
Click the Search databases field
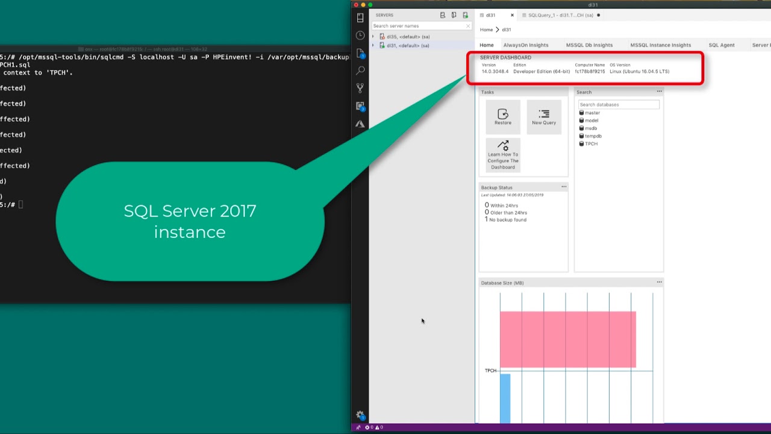pyautogui.click(x=619, y=104)
